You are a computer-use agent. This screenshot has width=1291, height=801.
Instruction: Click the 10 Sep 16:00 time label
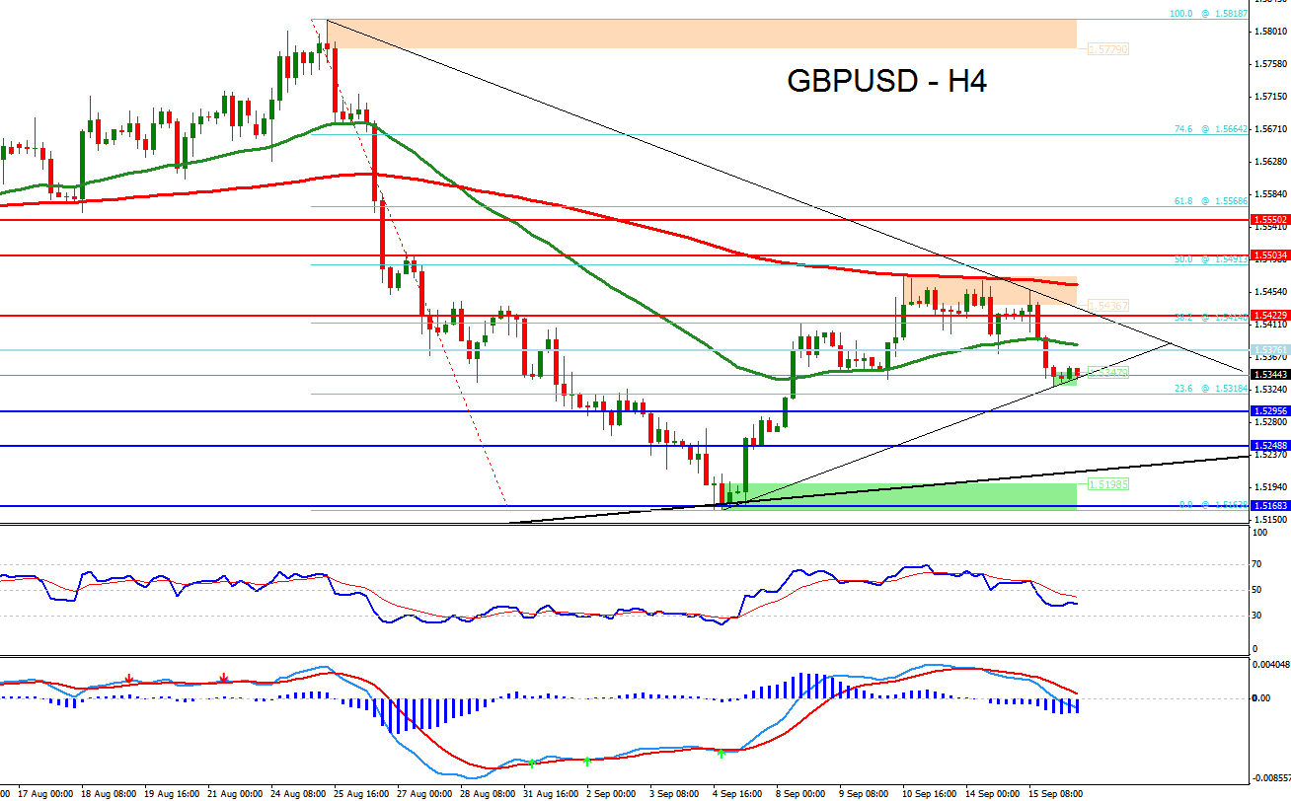pos(930,793)
